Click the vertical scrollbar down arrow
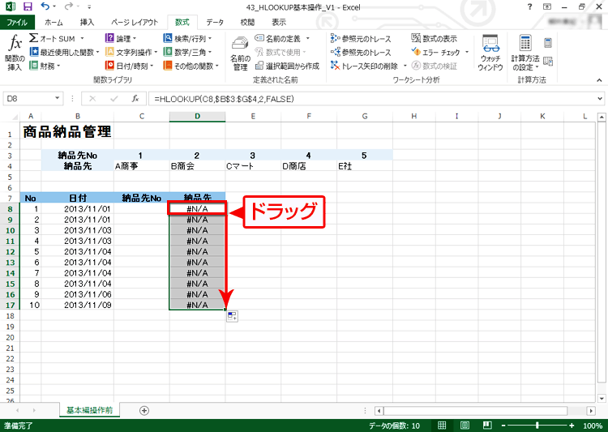The height and width of the screenshot is (432, 608). coord(601,398)
